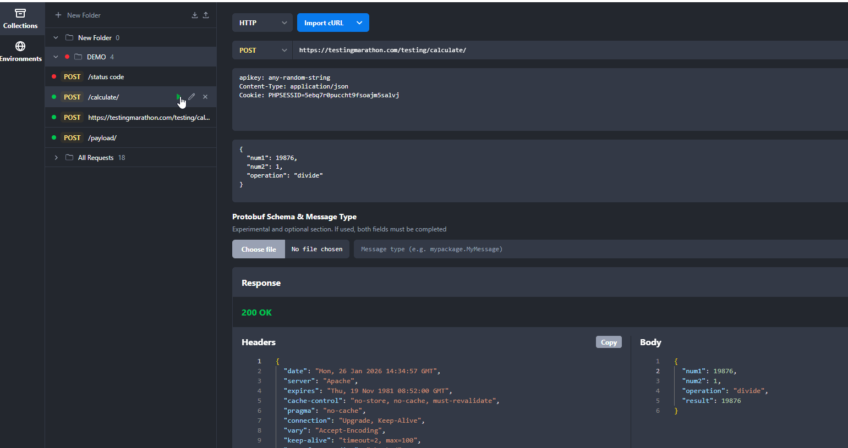Run /calculate/ using the green play icon
848x448 pixels.
pyautogui.click(x=178, y=96)
